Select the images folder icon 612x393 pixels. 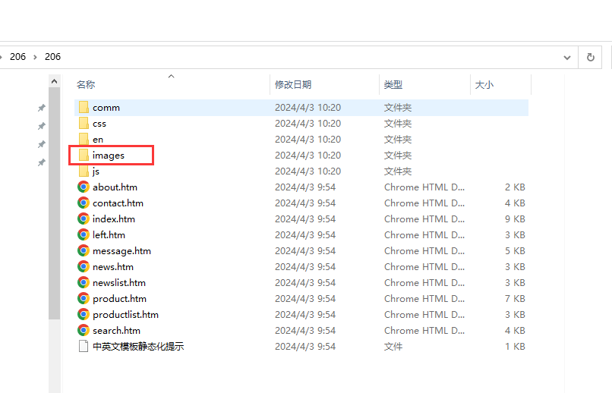[84, 155]
